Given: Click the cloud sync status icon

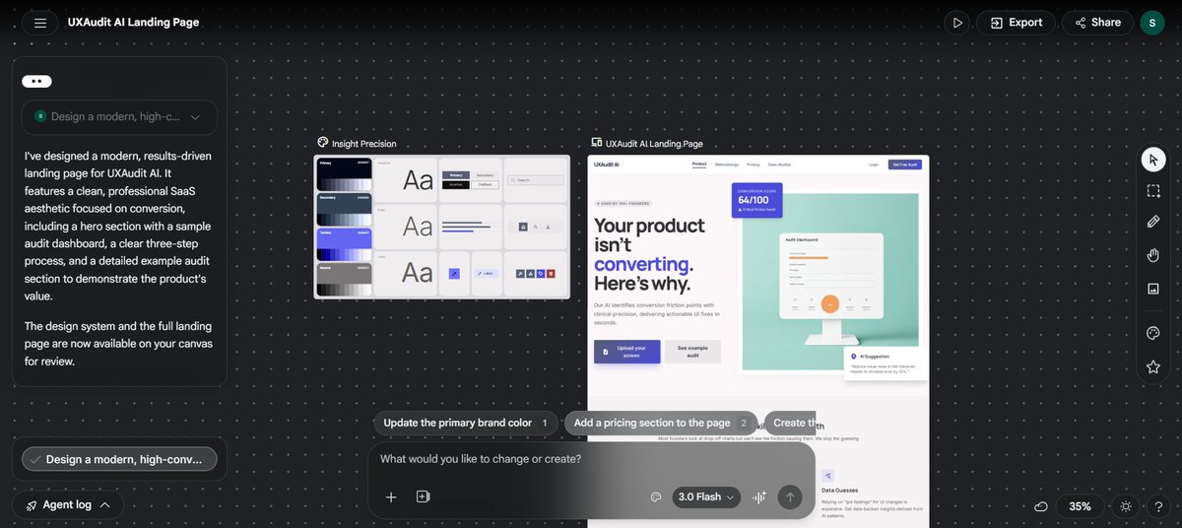Looking at the screenshot, I should pos(1041,506).
